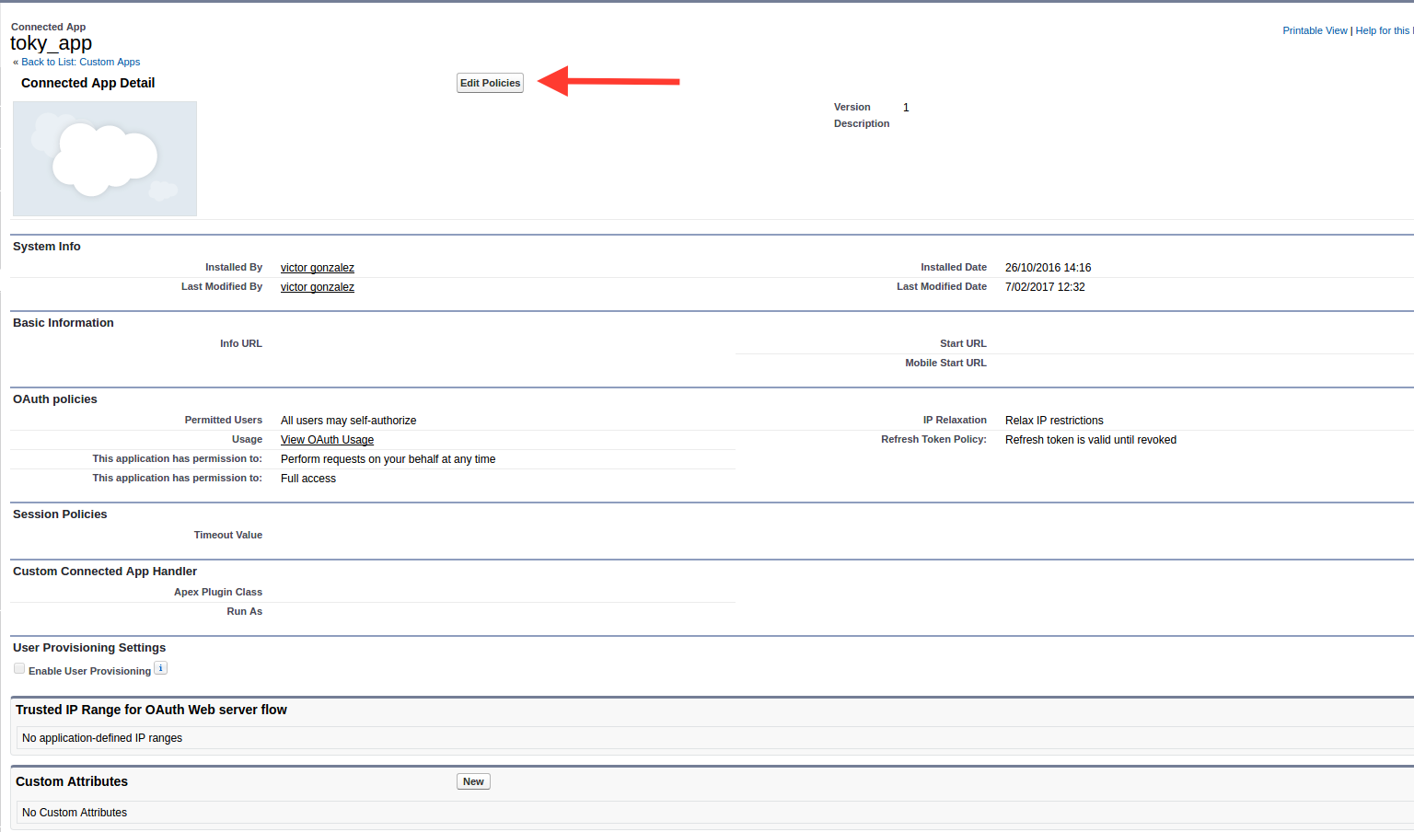This screenshot has width=1414, height=832.
Task: Click the Installed Date value 26/10/2016 14:16
Action: pyautogui.click(x=1048, y=268)
